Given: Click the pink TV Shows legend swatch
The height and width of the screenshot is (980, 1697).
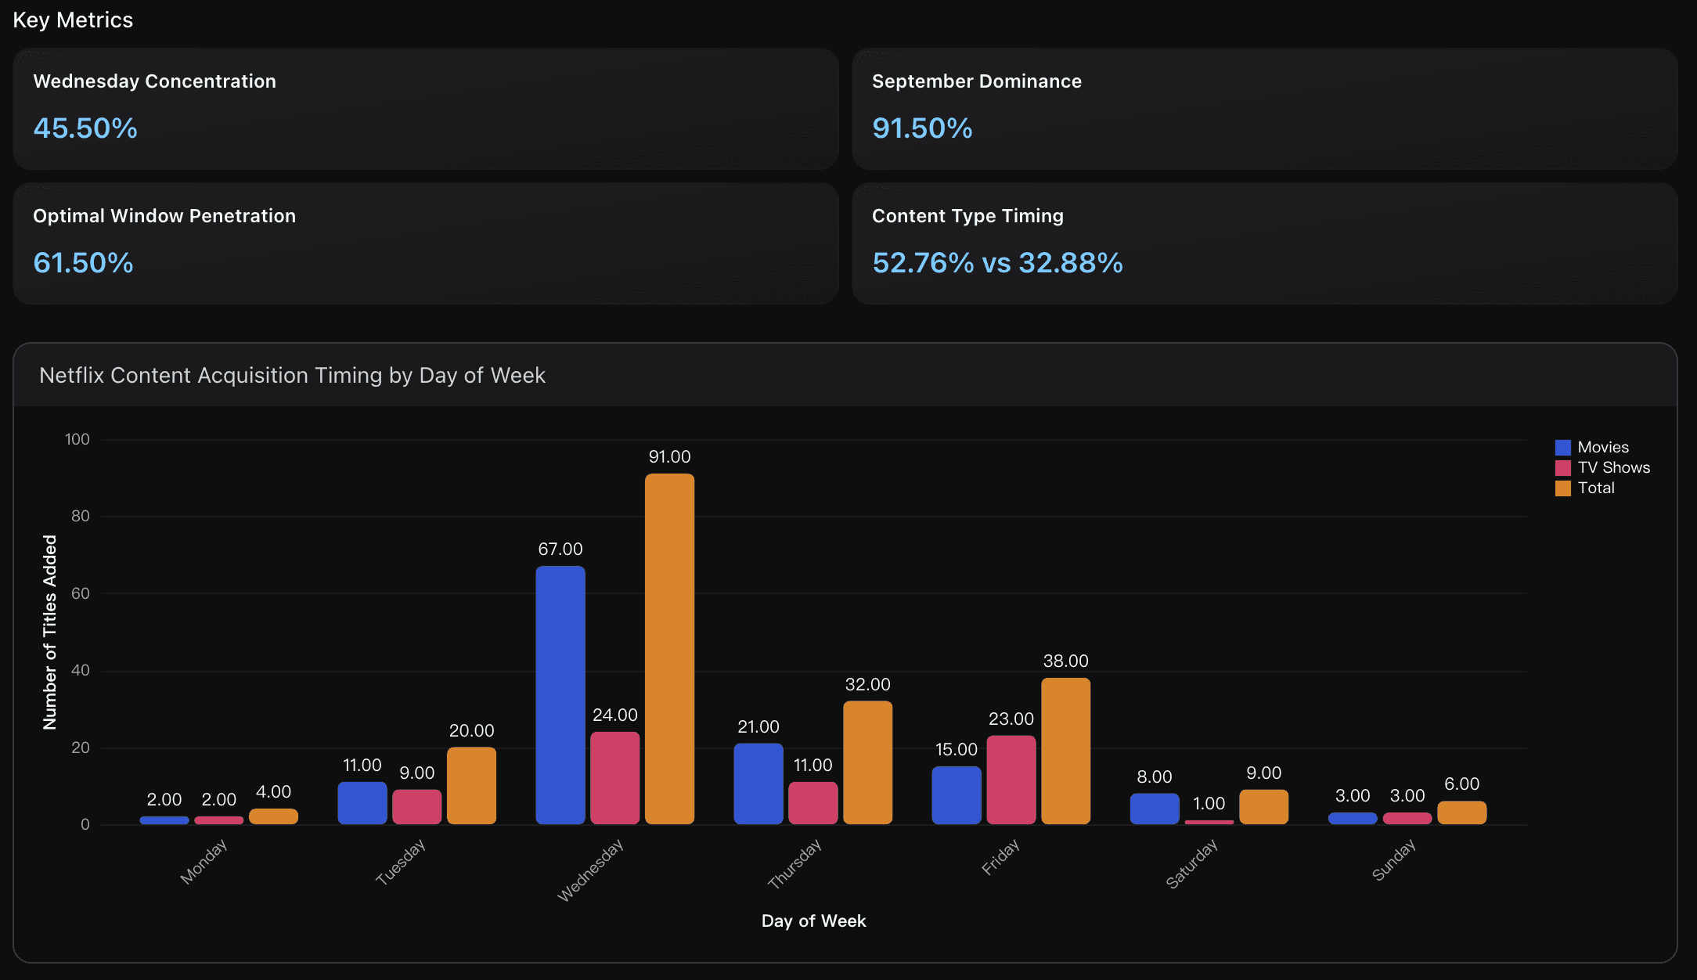Looking at the screenshot, I should (1562, 467).
